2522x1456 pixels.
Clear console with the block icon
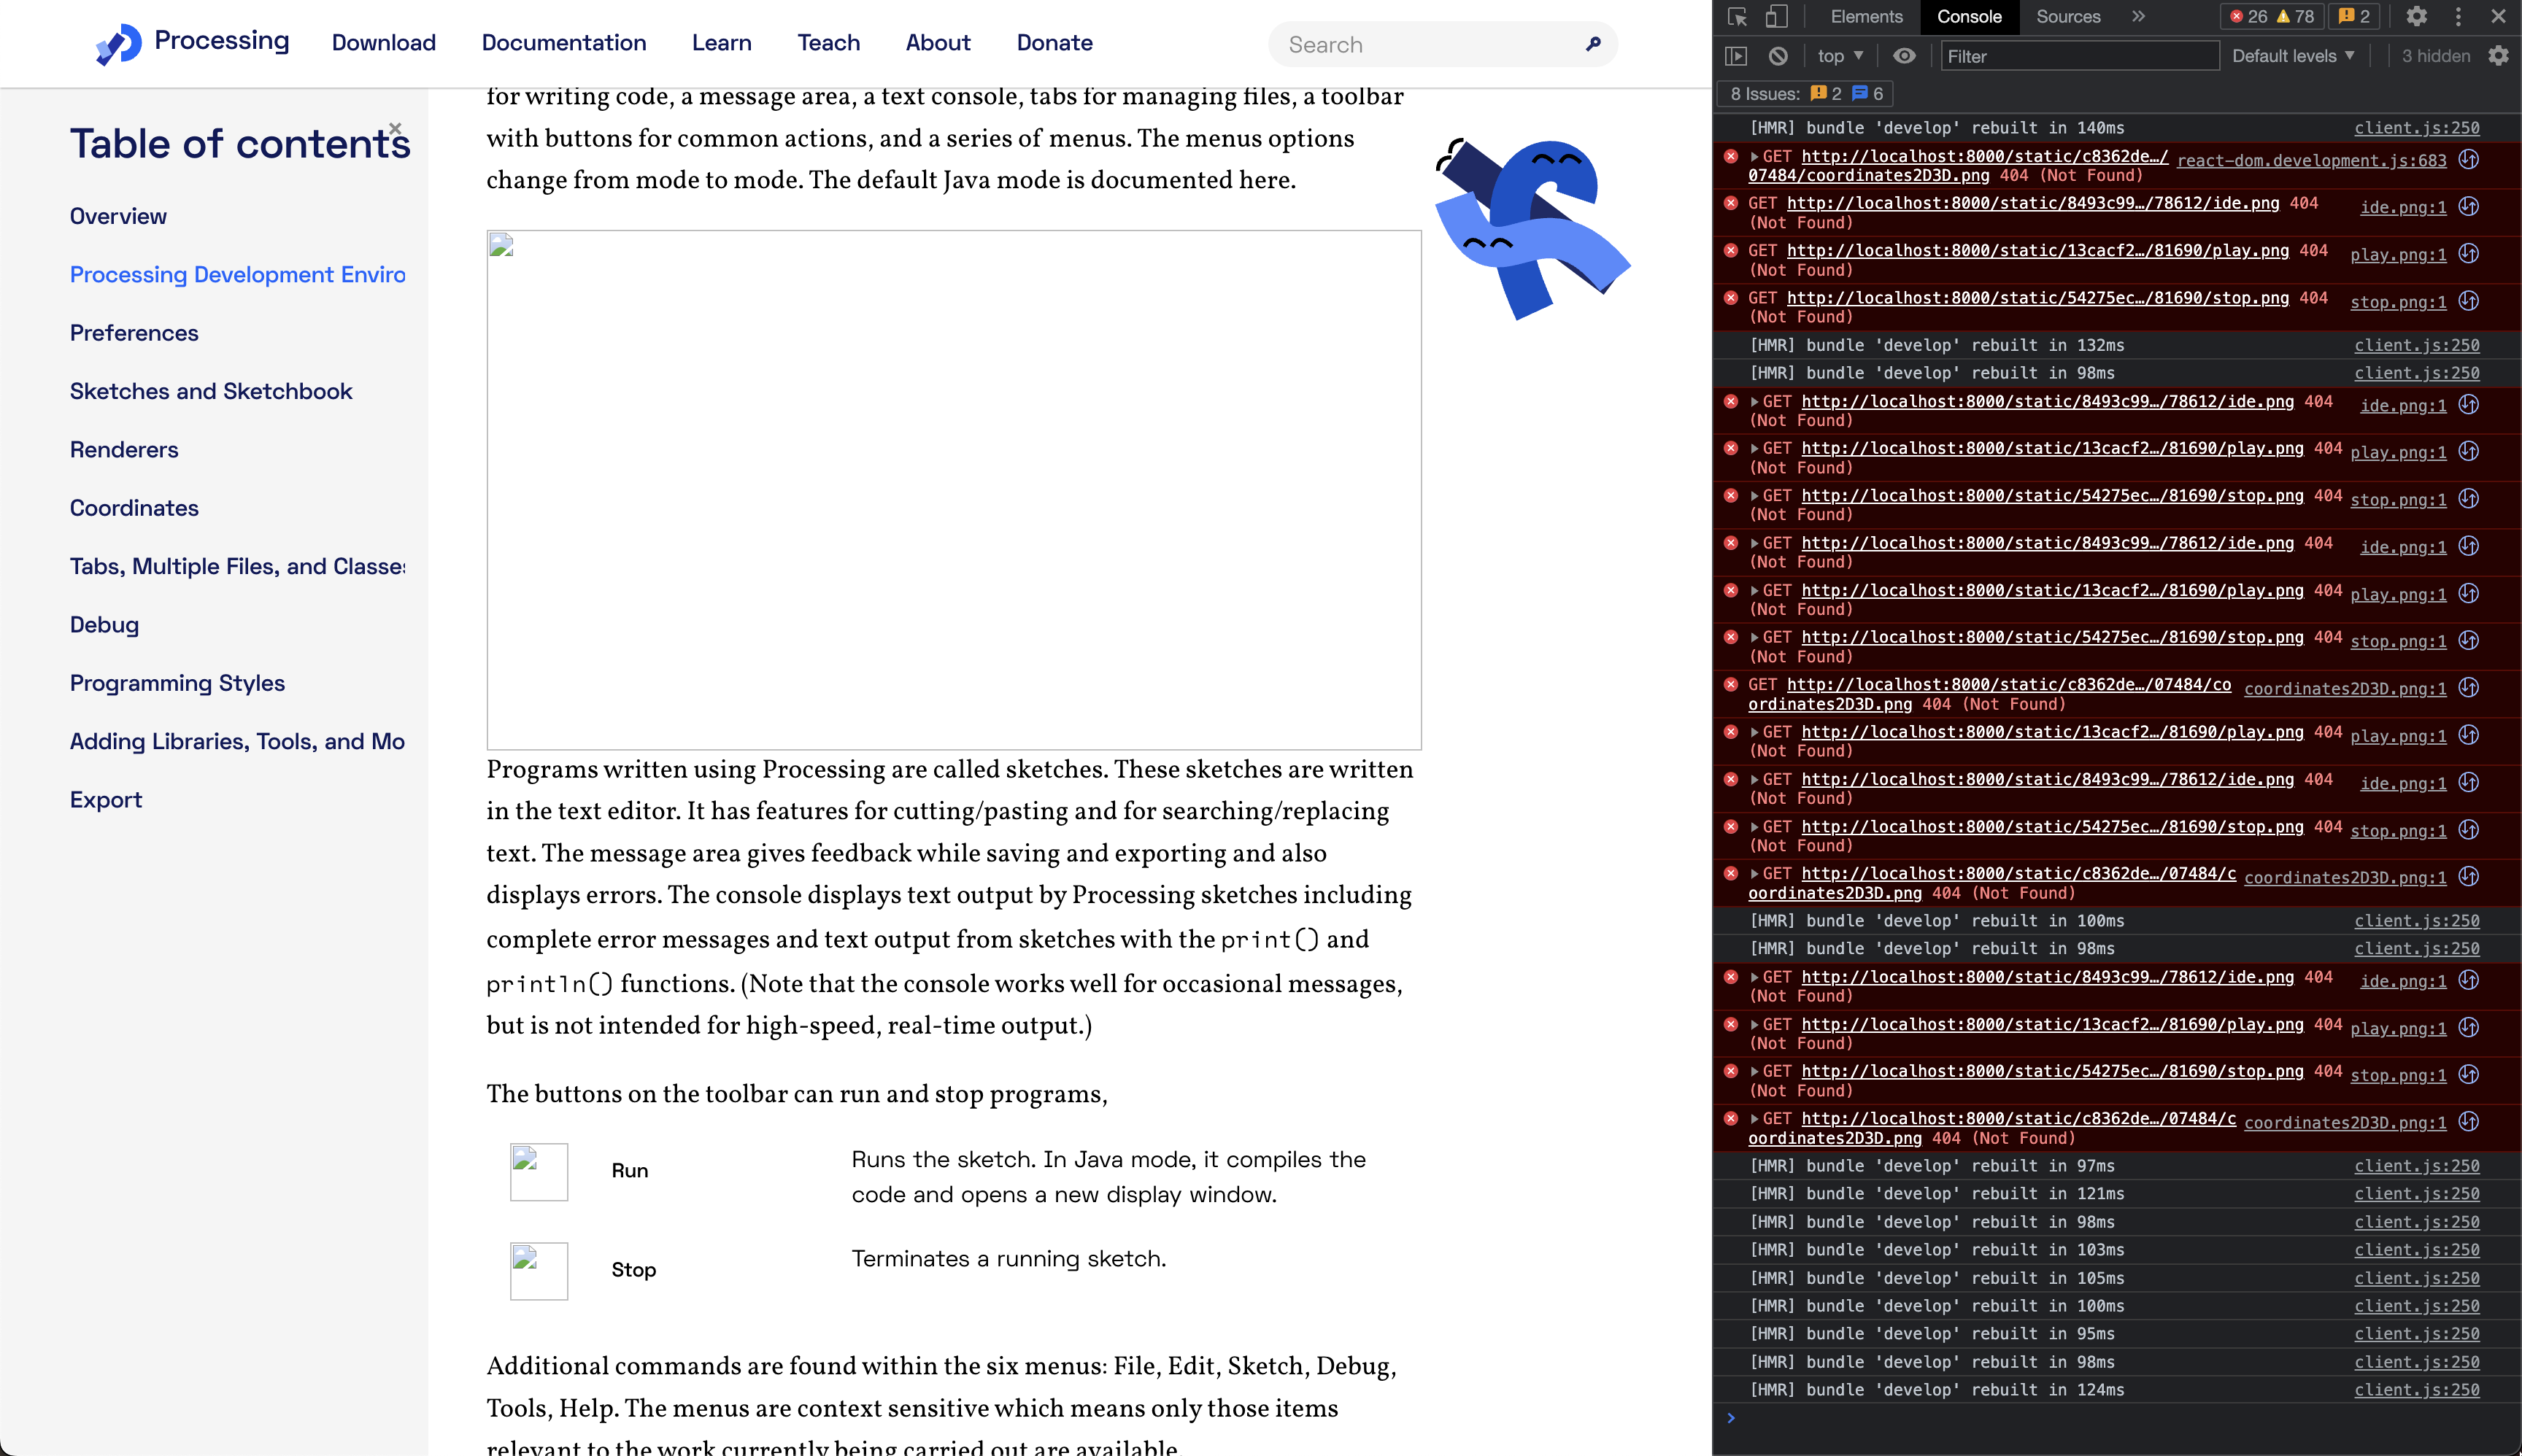coord(1778,56)
